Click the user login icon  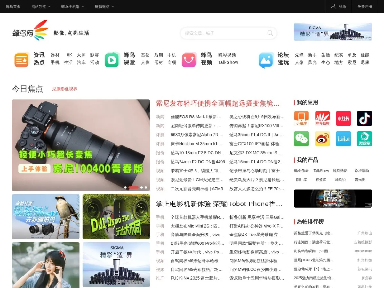point(333,6)
